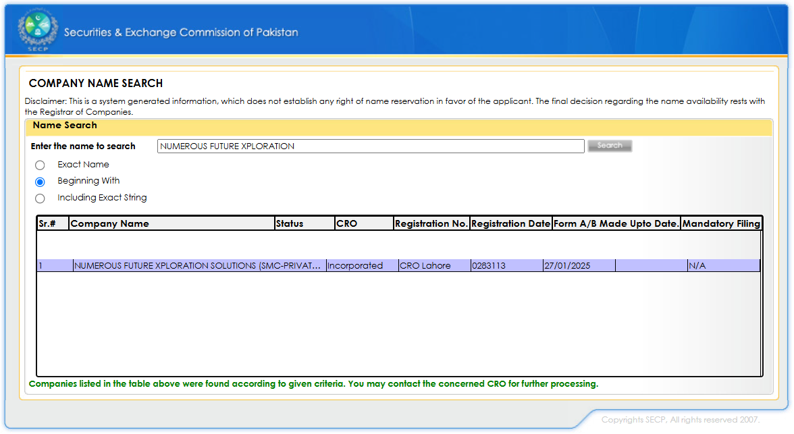The width and height of the screenshot is (794, 434).
Task: Select Including Exact String radio option
Action: (x=40, y=198)
